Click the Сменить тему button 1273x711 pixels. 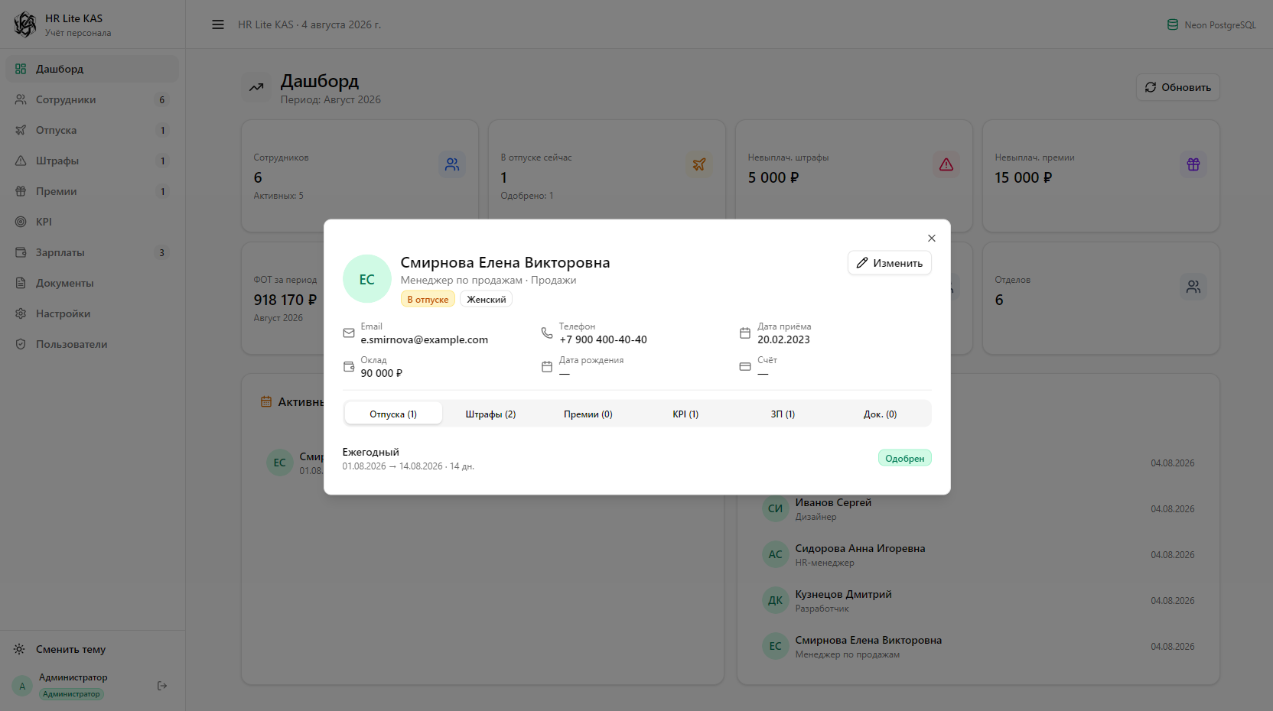click(93, 649)
